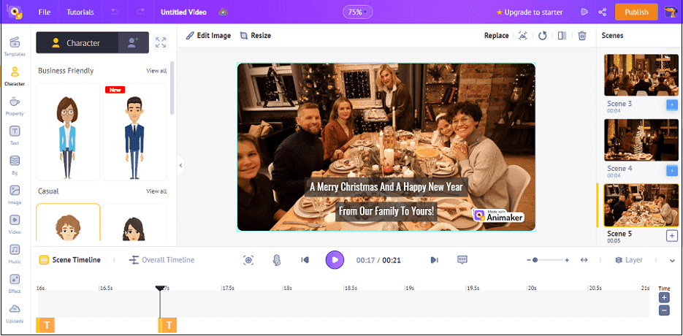This screenshot has width=683, height=336.
Task: Click Scene 3 transition icon
Action: pyautogui.click(x=672, y=105)
